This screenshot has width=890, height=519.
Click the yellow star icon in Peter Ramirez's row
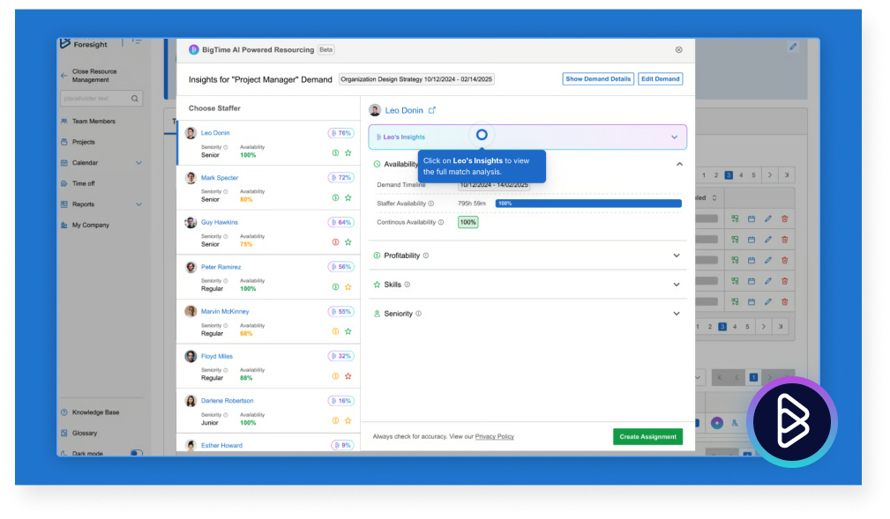click(x=348, y=287)
